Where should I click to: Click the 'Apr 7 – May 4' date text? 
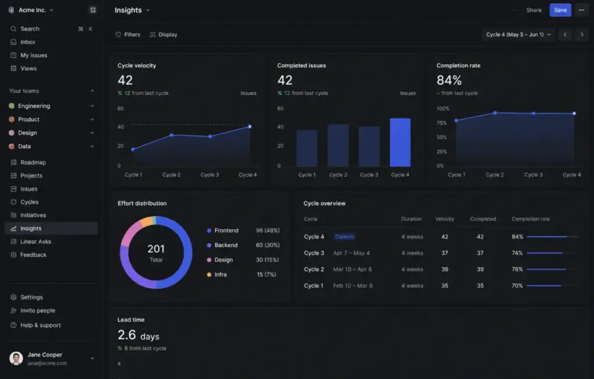tap(351, 253)
